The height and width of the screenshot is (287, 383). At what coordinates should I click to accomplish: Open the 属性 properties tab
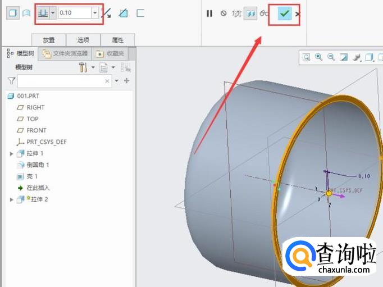point(118,40)
